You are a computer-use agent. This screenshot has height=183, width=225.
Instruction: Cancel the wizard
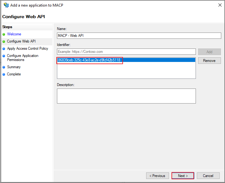click(208, 176)
